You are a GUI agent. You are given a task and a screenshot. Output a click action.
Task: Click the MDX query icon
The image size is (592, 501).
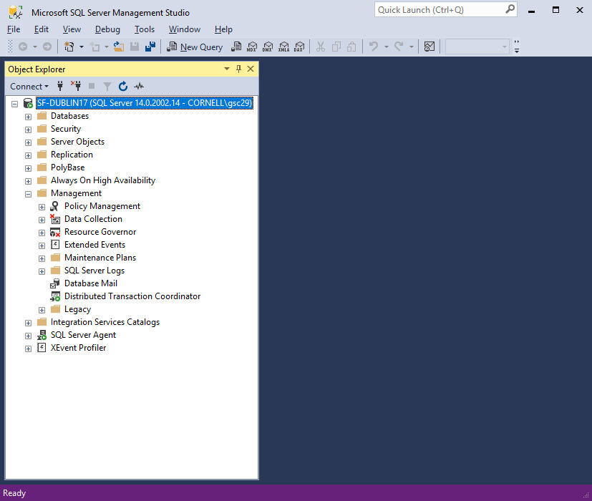click(x=252, y=47)
